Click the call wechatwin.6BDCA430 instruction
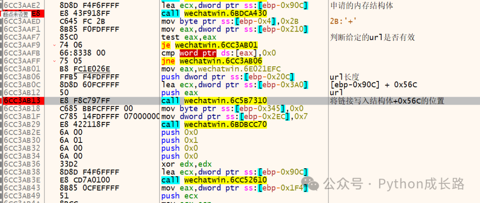480x203 pixels. tap(214, 13)
